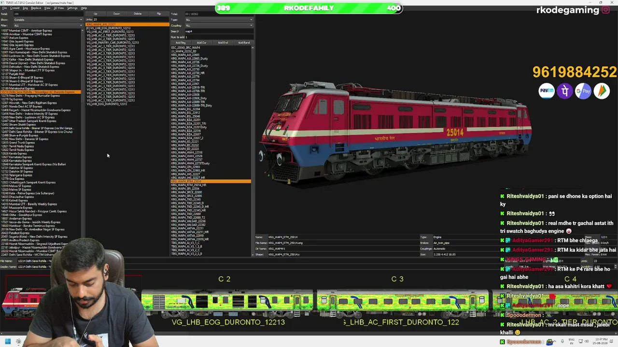Open the 3D View menu
This screenshot has width=618, height=347.
[x=58, y=8]
